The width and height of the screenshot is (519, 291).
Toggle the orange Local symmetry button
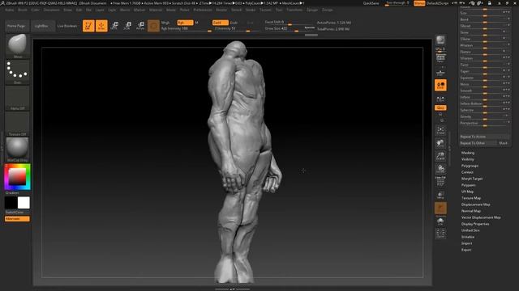[440, 85]
